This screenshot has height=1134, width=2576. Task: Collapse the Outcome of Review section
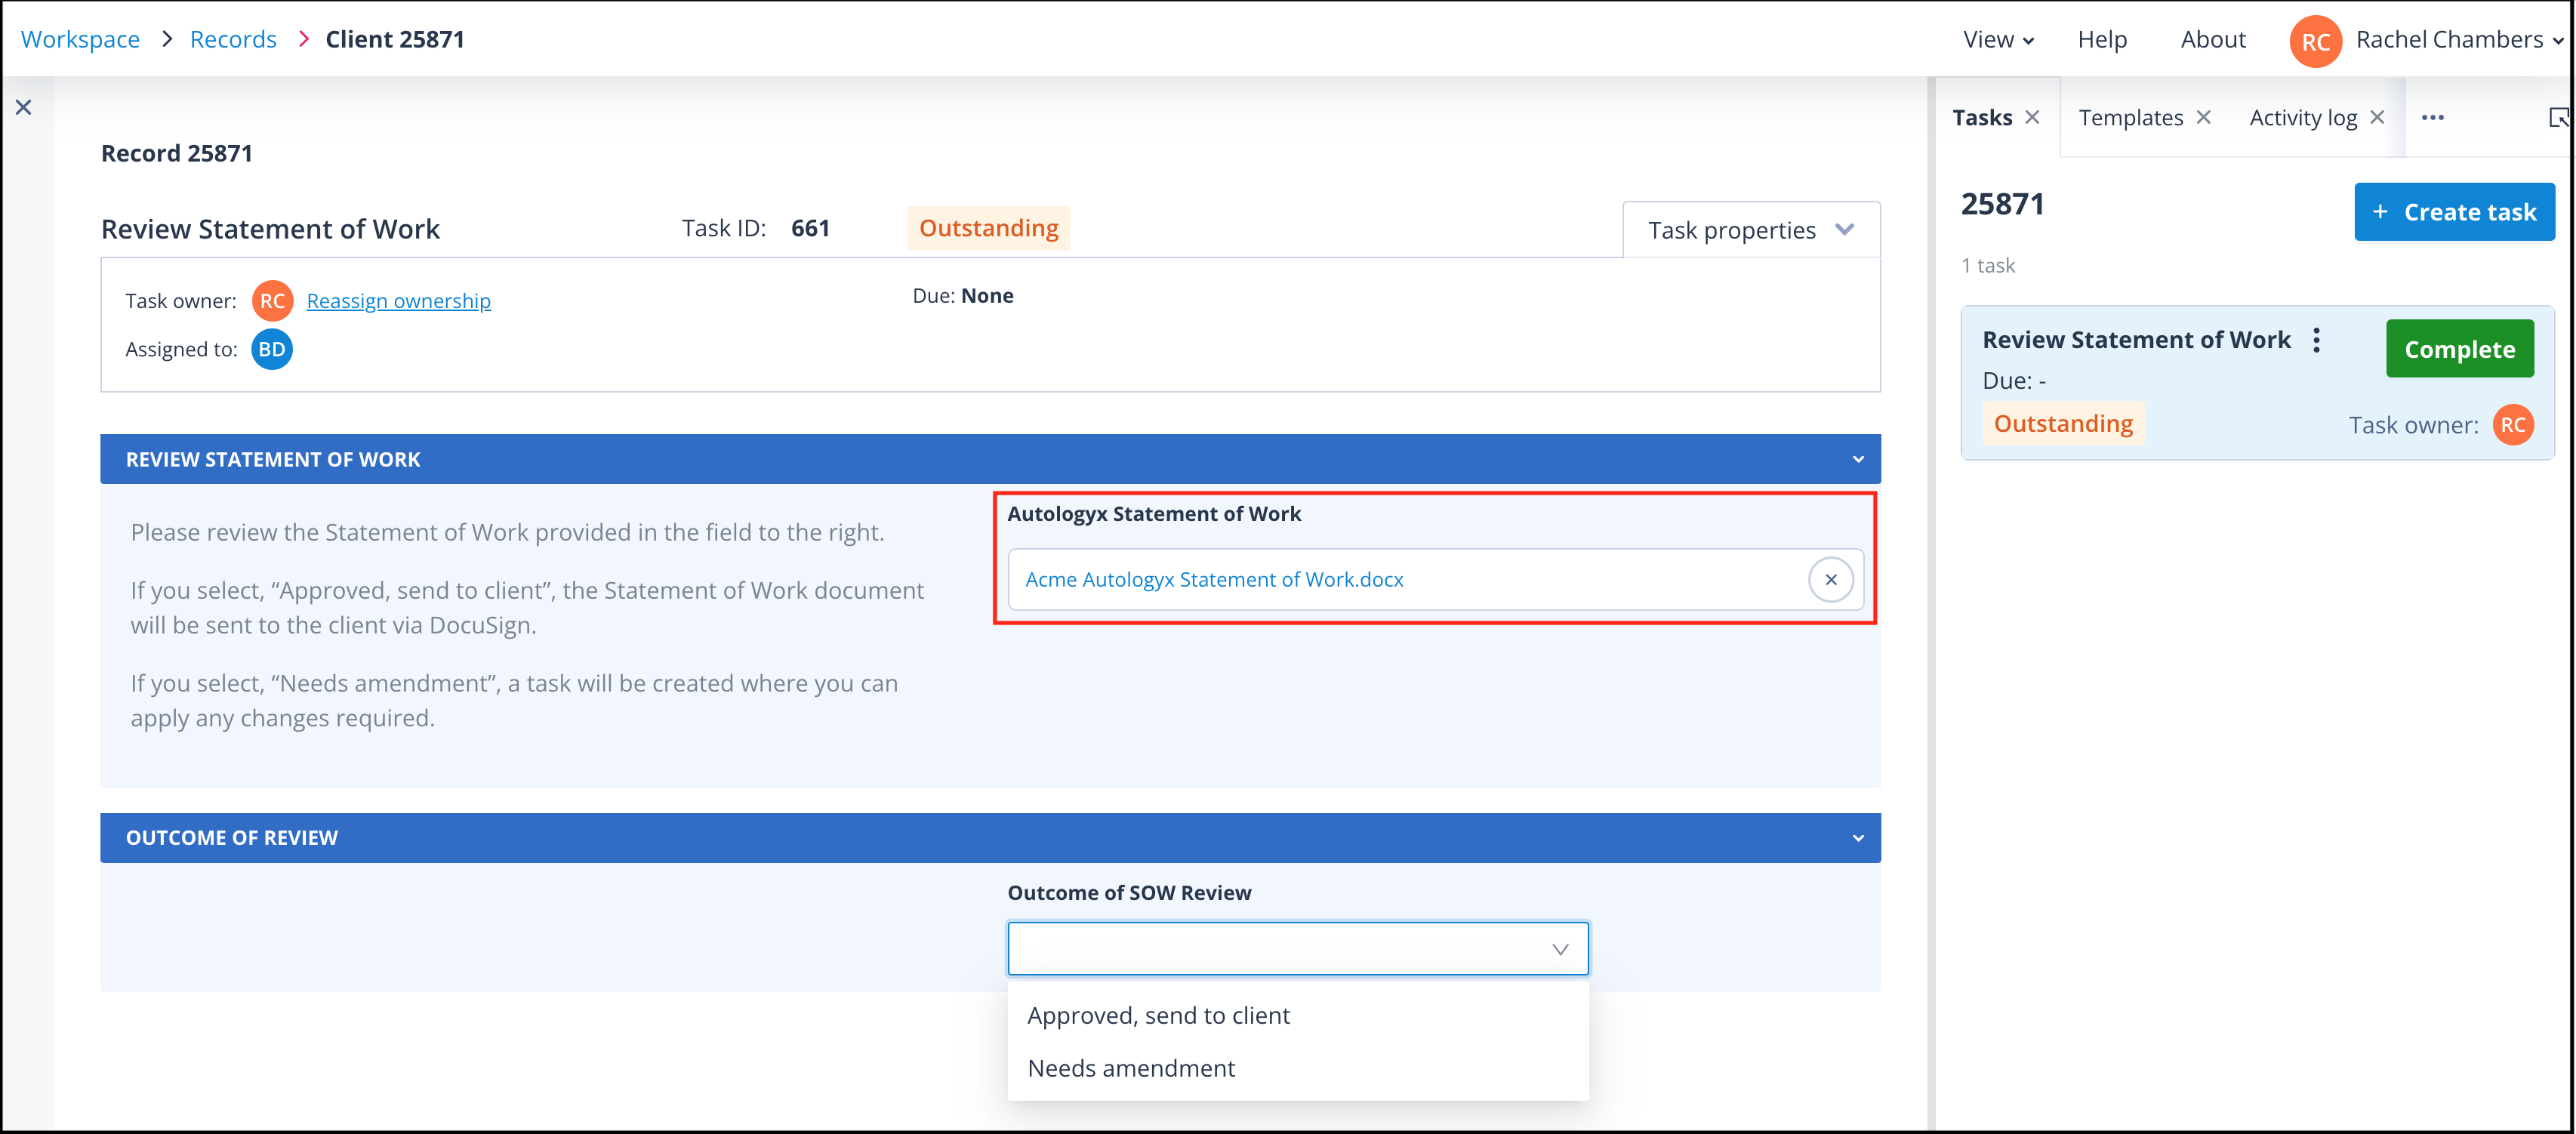coord(1858,838)
